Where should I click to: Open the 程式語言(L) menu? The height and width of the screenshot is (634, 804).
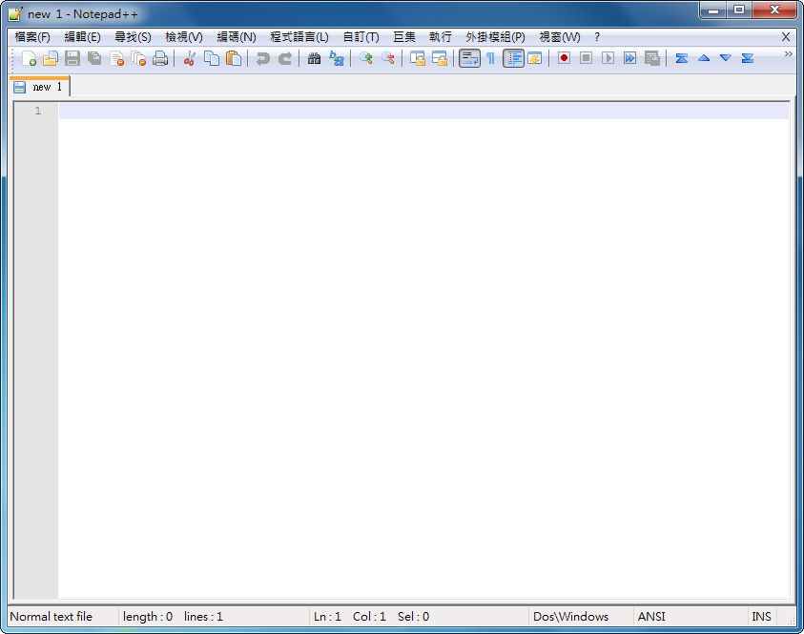pyautogui.click(x=299, y=37)
